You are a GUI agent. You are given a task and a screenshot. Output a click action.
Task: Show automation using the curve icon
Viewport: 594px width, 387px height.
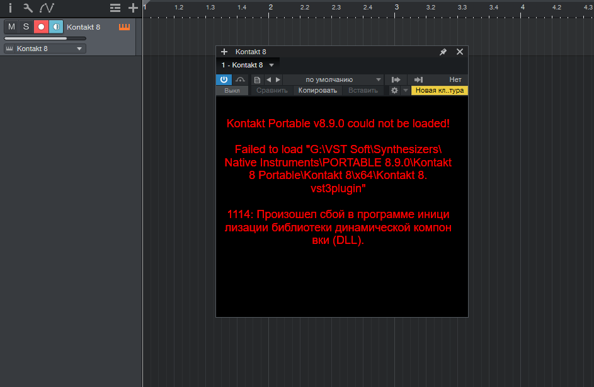click(47, 8)
